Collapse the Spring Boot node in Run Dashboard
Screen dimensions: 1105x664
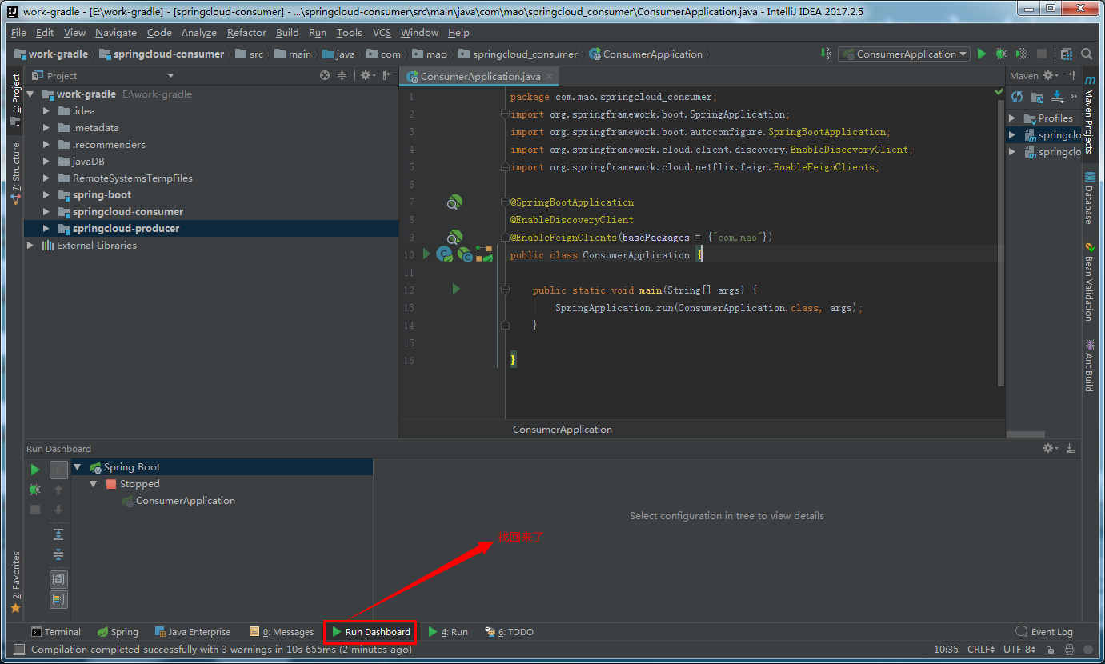78,467
